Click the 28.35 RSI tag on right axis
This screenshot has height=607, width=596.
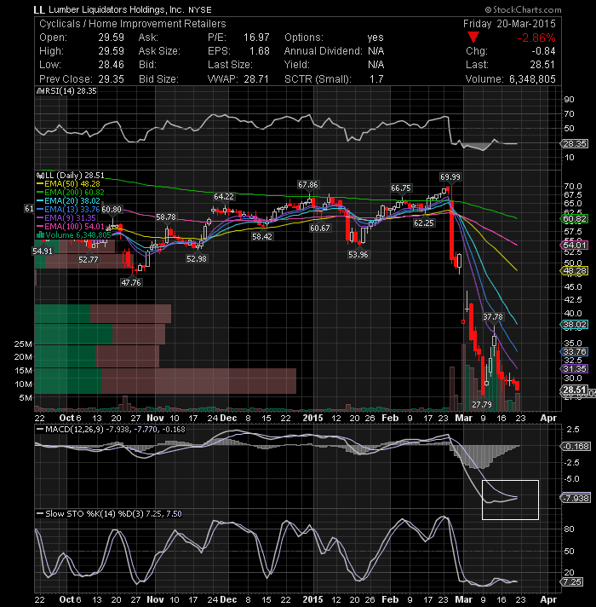(575, 143)
